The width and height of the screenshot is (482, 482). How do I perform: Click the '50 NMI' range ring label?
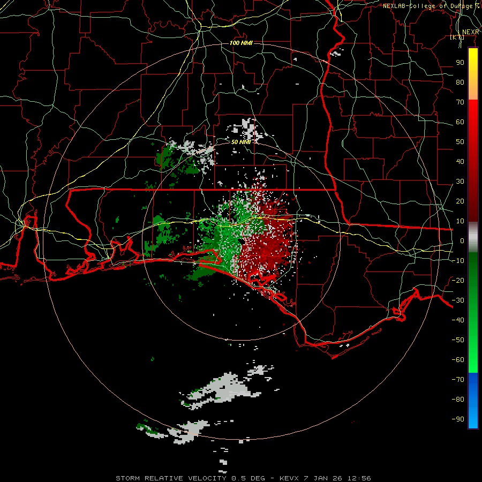[x=241, y=142]
